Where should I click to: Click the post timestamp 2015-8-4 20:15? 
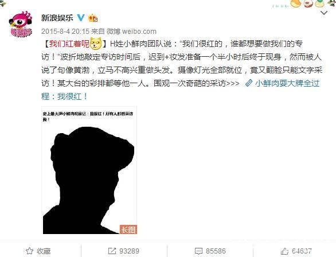click(65, 32)
